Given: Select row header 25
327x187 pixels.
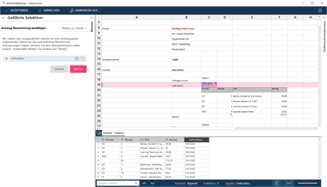Looking at the screenshot, I should coord(98,116).
